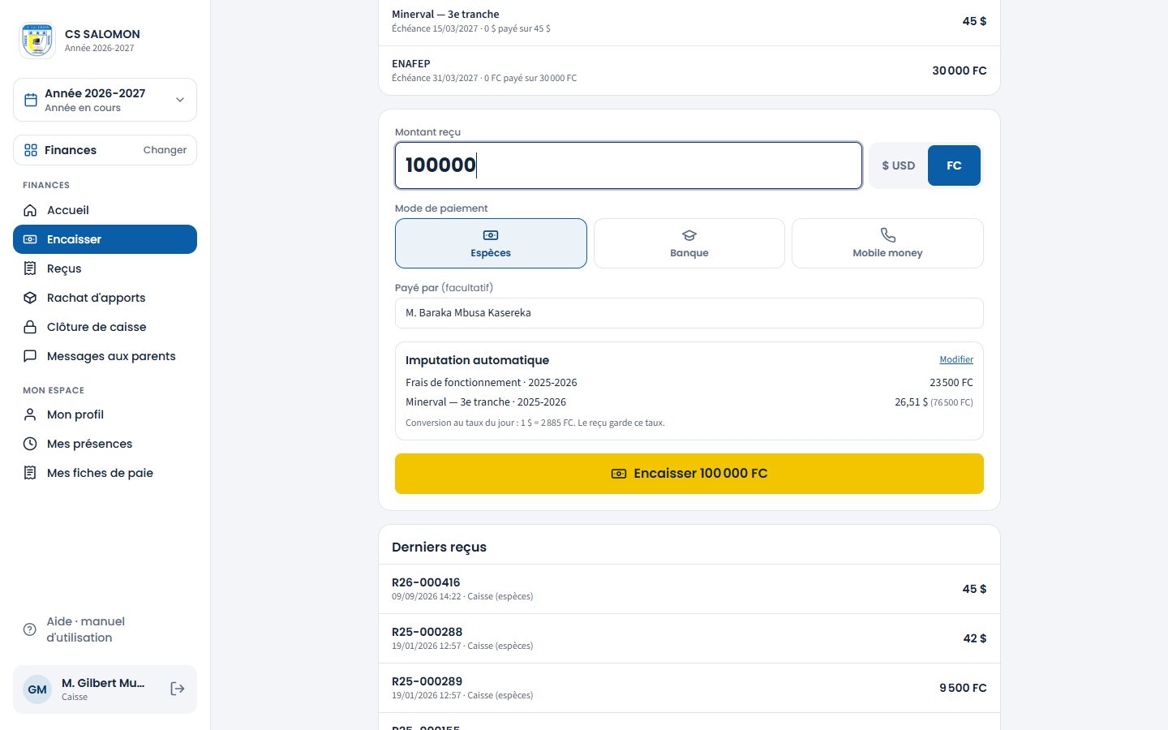Click the Montant reçu amount field
The width and height of the screenshot is (1168, 730).
tap(629, 165)
